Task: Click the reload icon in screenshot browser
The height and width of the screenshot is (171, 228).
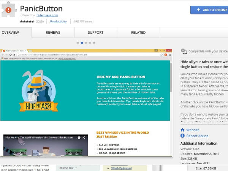Action: (x=11, y=55)
